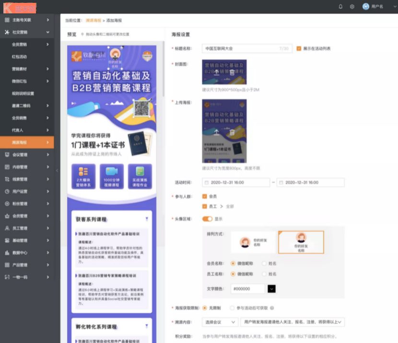
Task: Expand the 全员营销 submenu arrow
Action: [x=47, y=45]
